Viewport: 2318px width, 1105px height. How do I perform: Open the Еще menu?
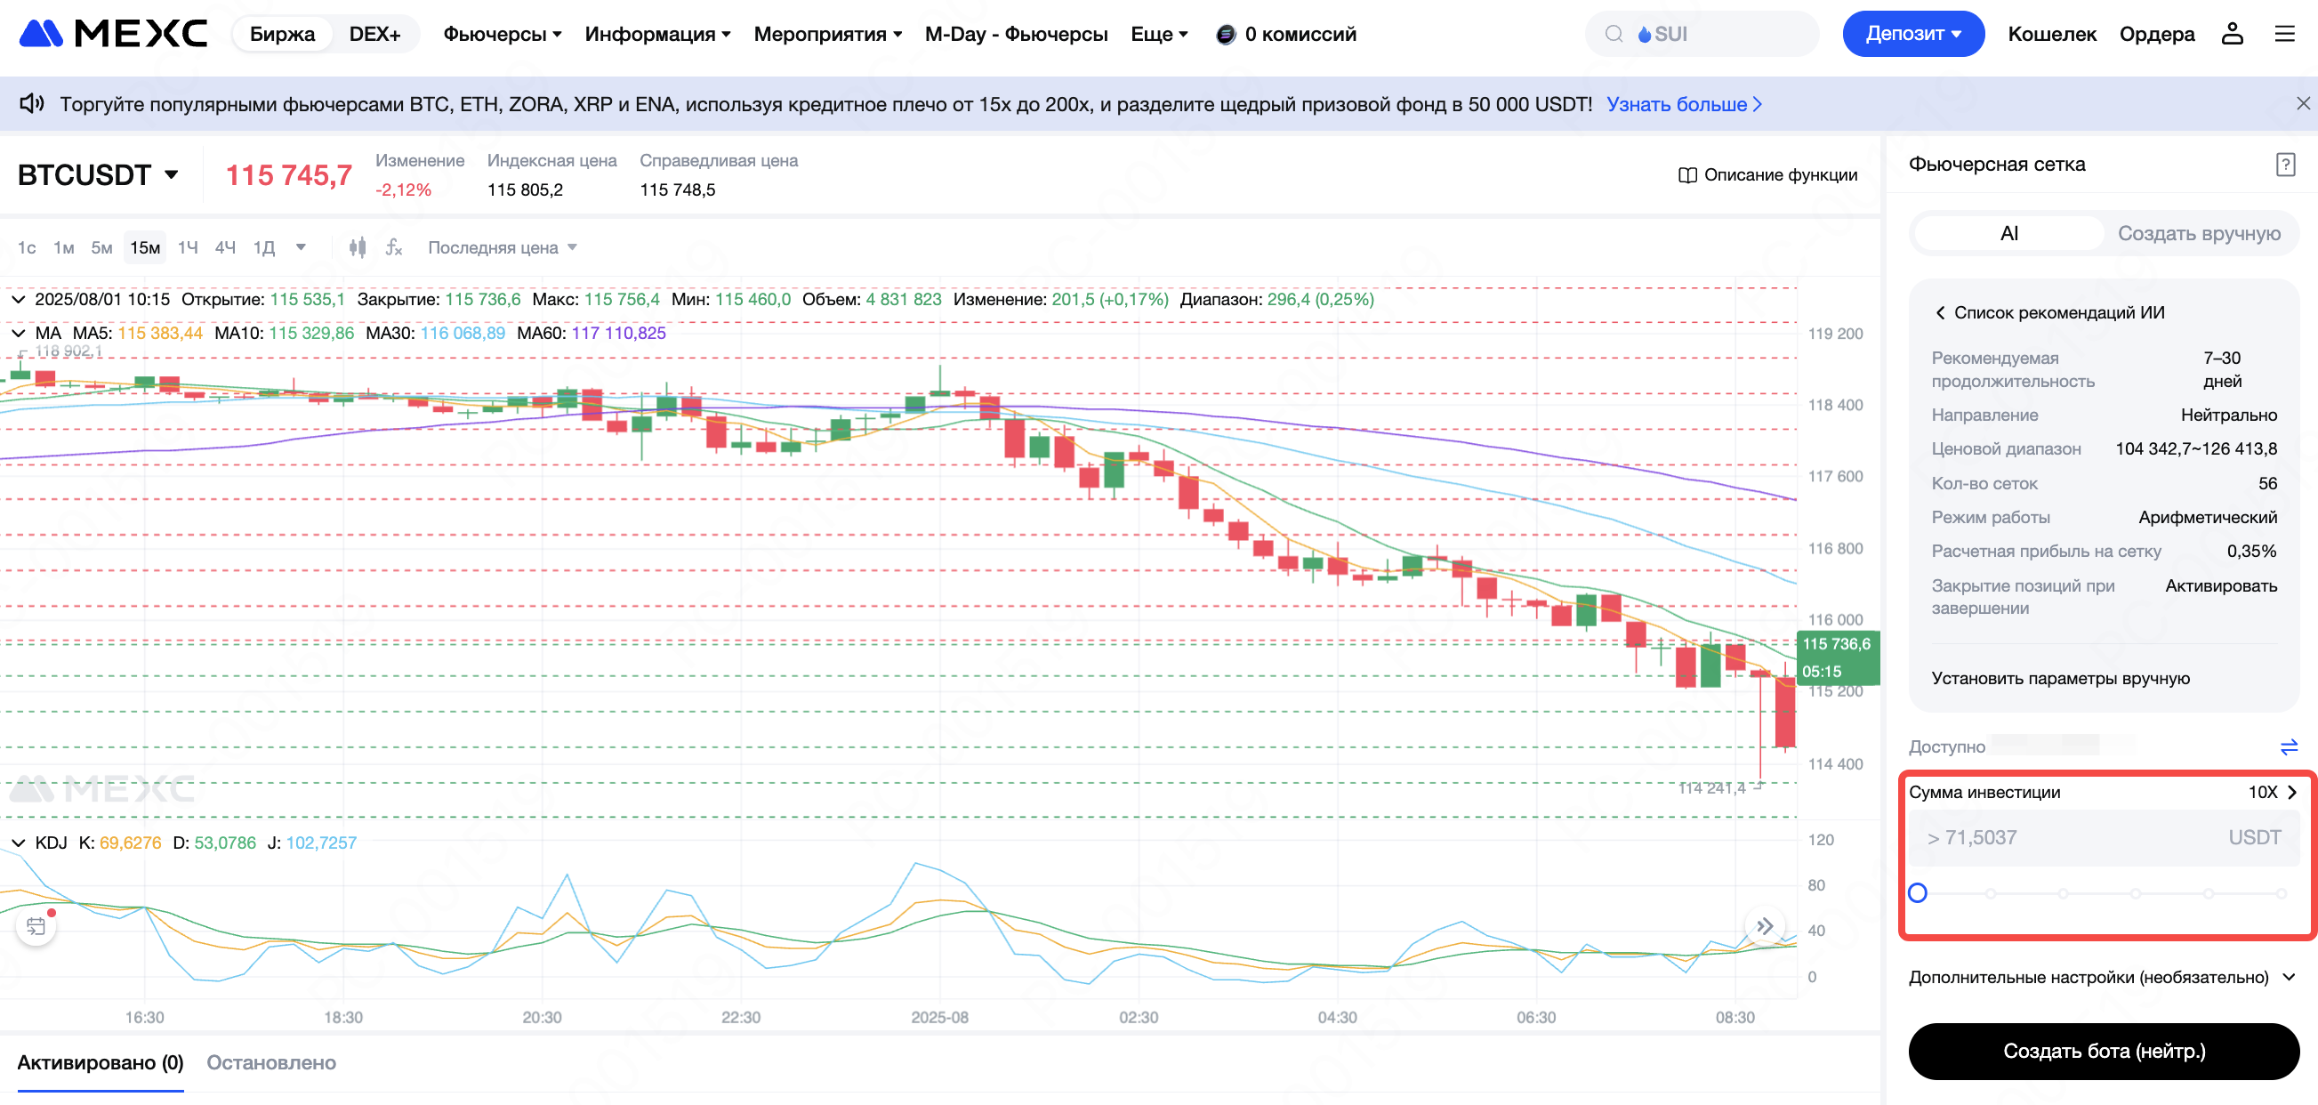click(x=1158, y=34)
